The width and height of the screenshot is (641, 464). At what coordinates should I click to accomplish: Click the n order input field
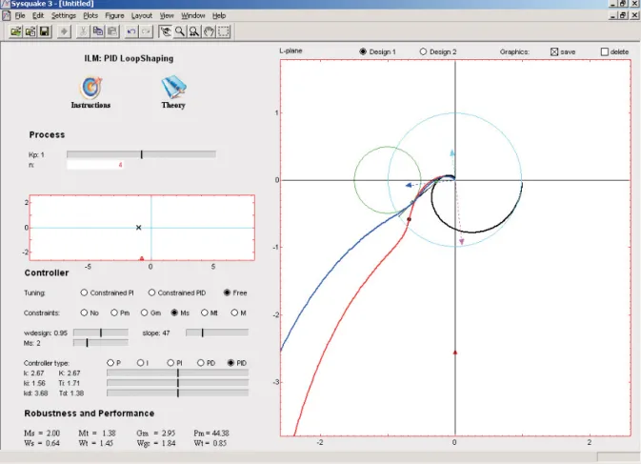click(x=95, y=165)
